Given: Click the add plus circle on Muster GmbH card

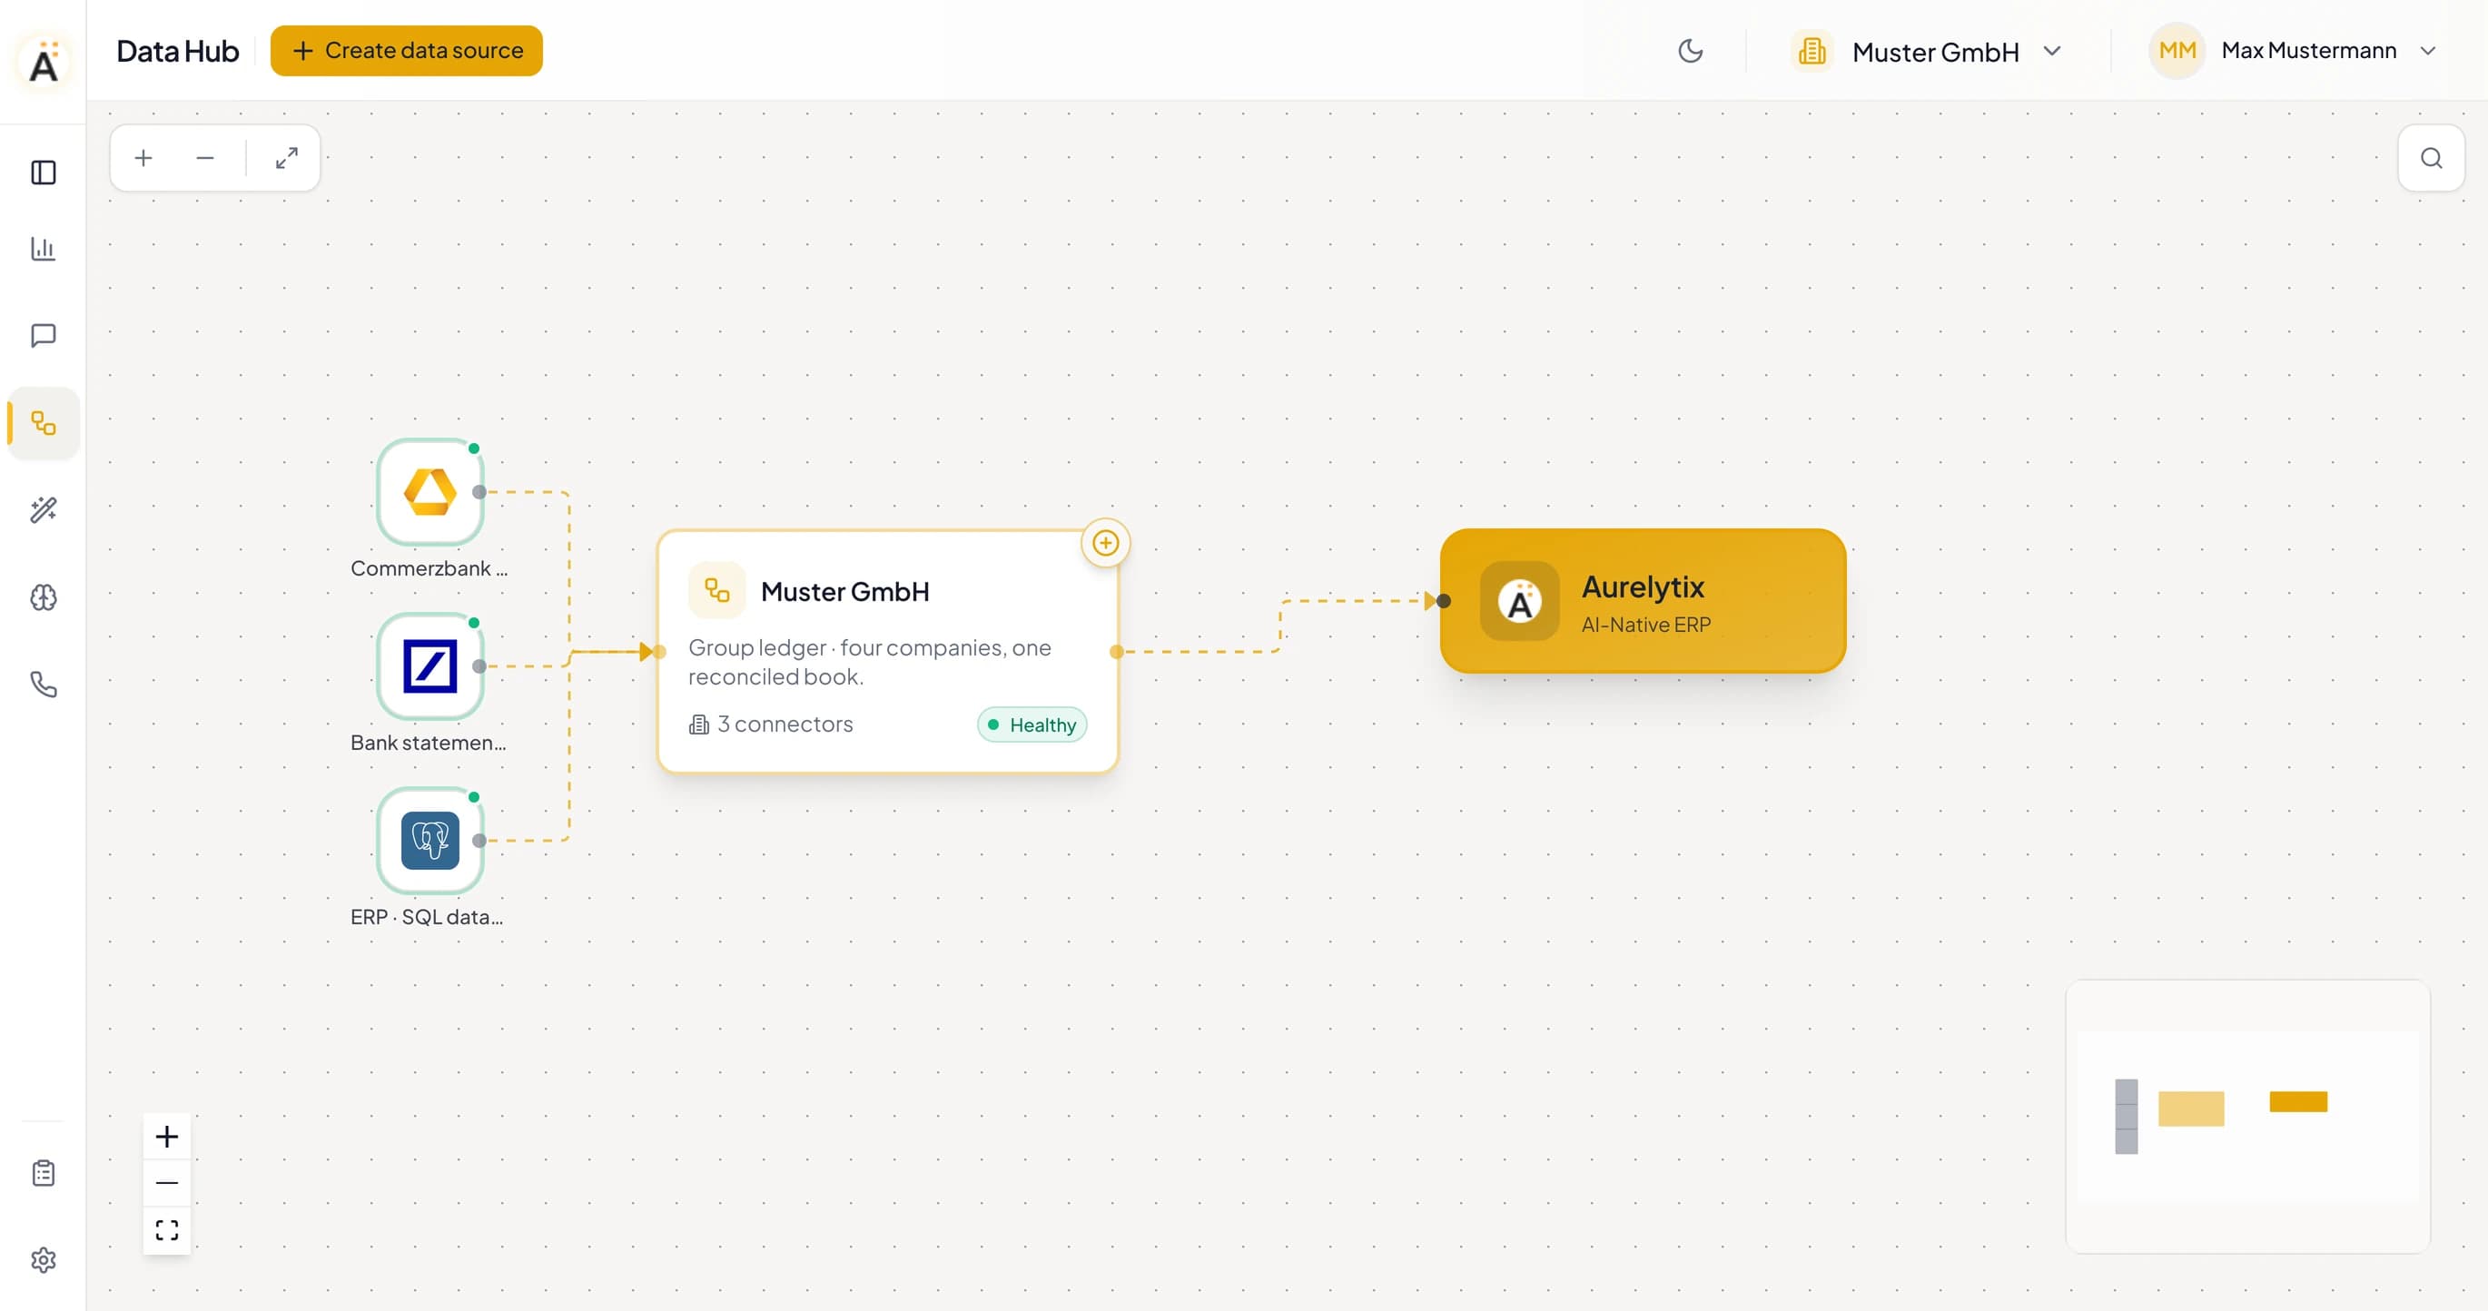Looking at the screenshot, I should (1105, 543).
